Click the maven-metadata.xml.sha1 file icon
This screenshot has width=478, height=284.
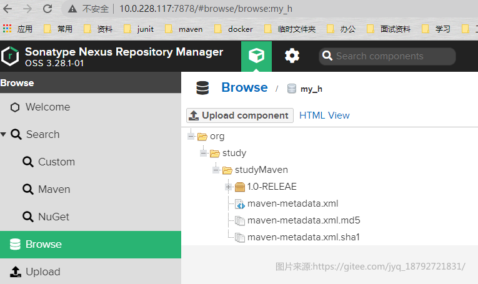coord(240,237)
